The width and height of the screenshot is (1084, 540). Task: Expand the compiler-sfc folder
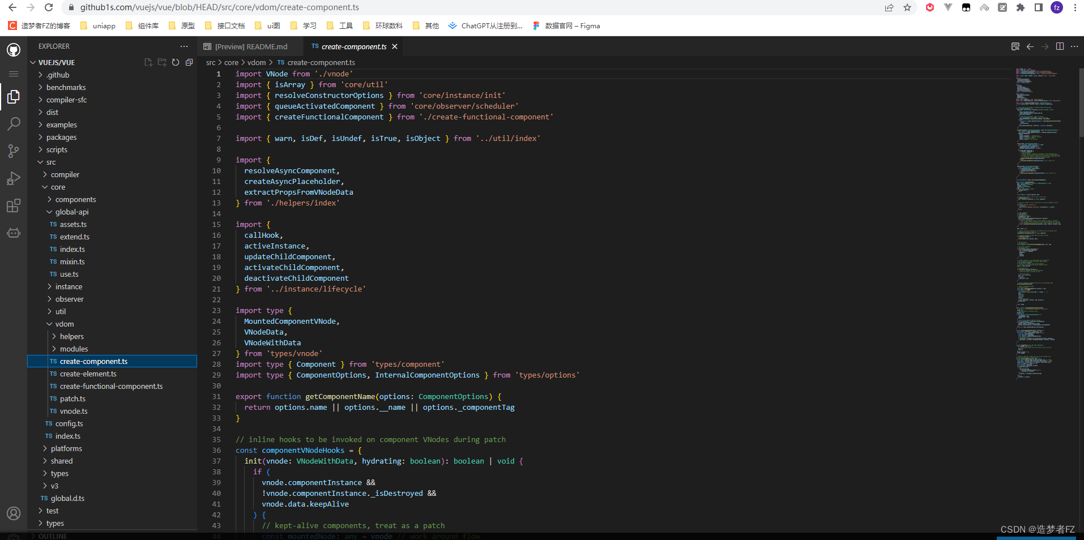click(66, 100)
